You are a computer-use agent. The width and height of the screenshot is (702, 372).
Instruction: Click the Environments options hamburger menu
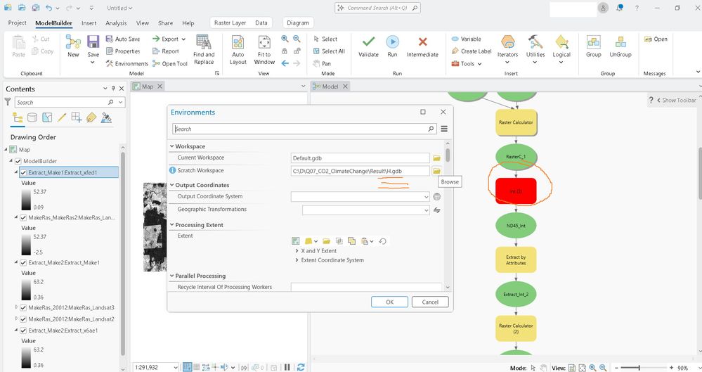444,129
